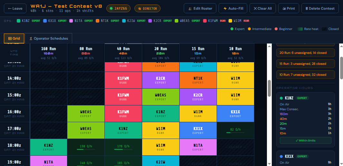The height and width of the screenshot is (166, 343).
Task: Click the grid scrollbar up arrow
Action: coord(269,46)
